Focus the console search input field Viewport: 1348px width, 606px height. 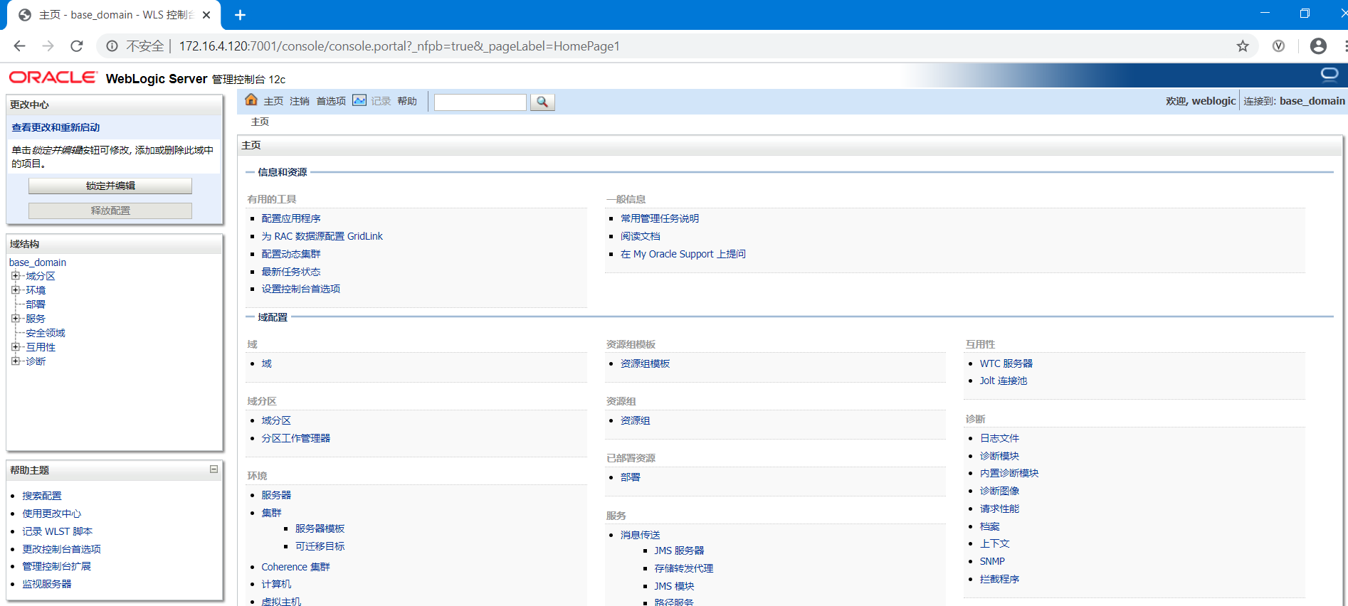point(480,102)
